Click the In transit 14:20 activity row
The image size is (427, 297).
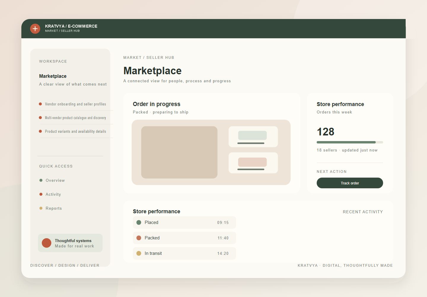[184, 253]
